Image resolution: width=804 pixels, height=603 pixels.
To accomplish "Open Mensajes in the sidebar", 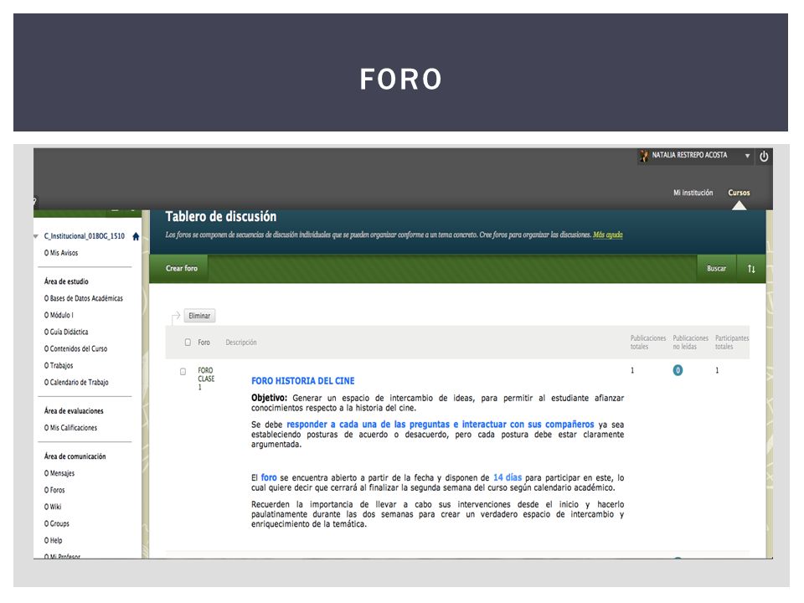I will (59, 473).
